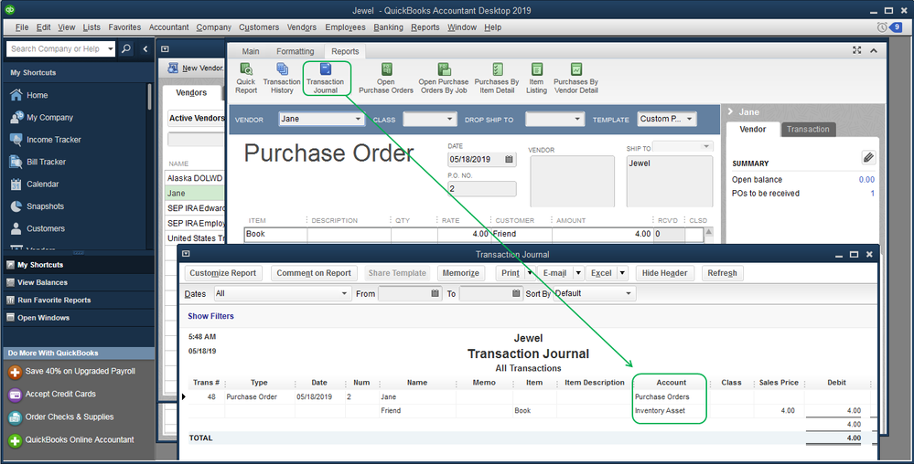
Task: Open Purchases By Vendor Detail report
Action: 575,78
